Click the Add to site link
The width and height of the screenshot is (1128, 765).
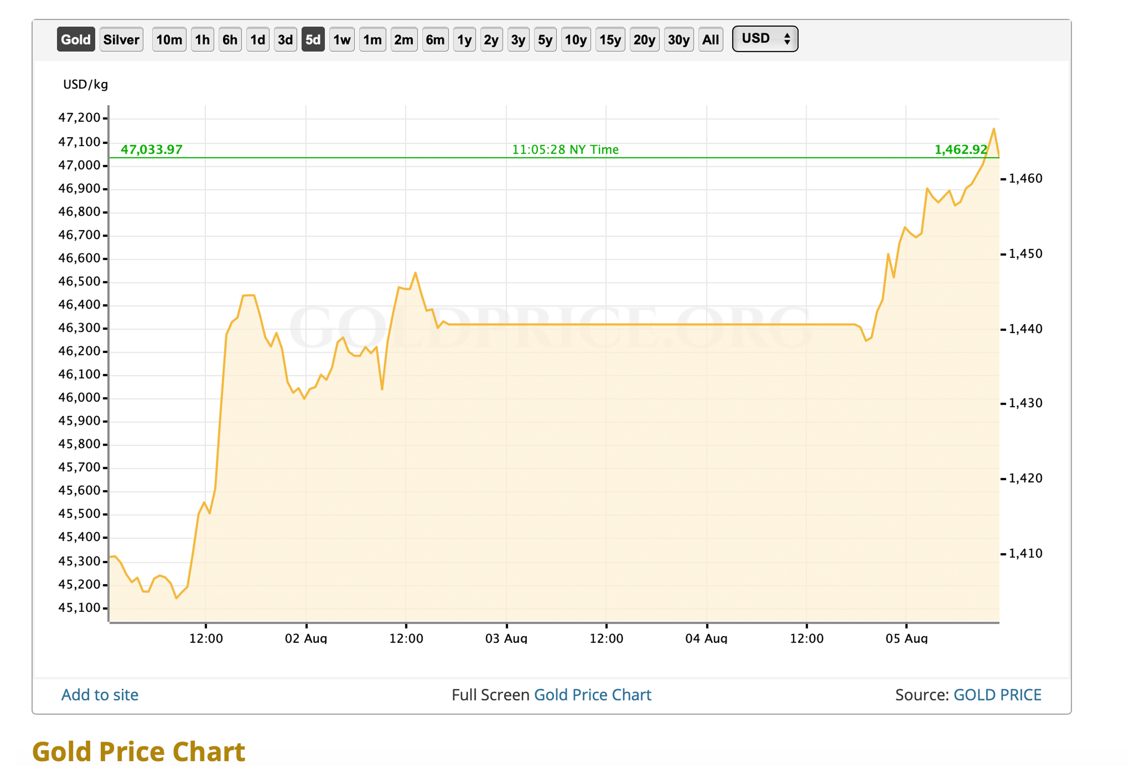100,695
